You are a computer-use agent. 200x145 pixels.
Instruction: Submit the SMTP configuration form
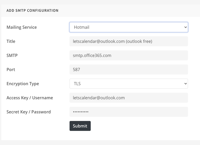[x=80, y=126]
